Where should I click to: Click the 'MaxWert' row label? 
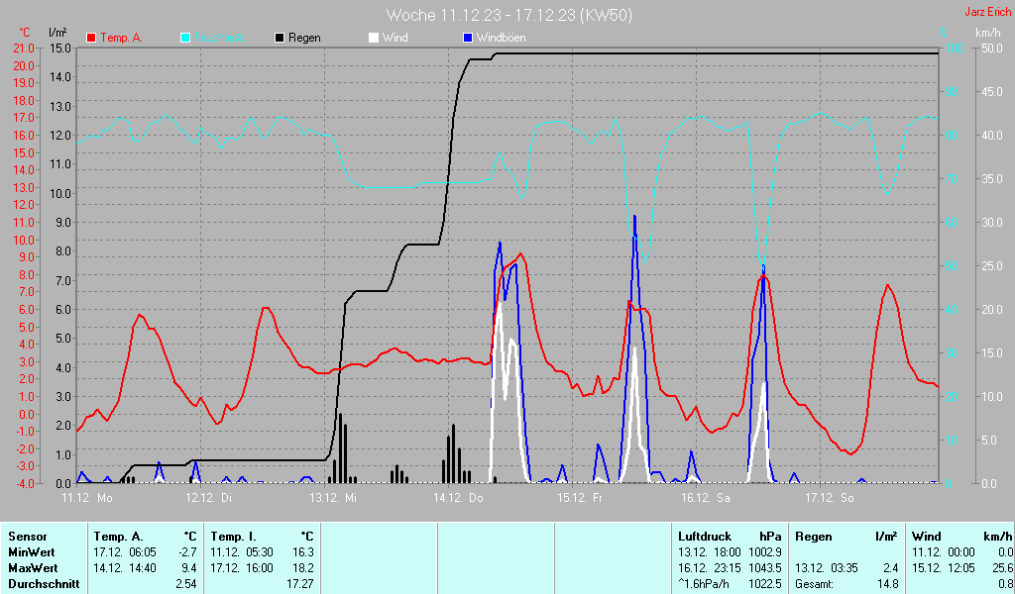33,568
